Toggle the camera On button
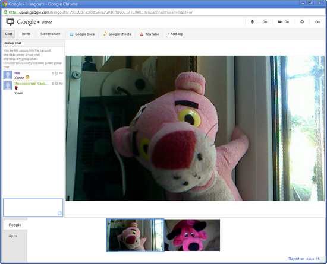The height and width of the screenshot is (264, 327). tap(284, 22)
